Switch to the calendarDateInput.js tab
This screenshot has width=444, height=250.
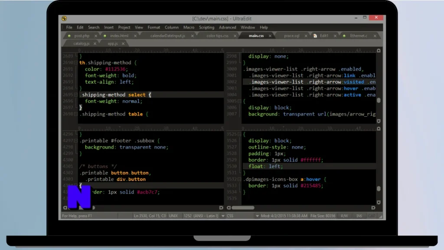click(168, 36)
